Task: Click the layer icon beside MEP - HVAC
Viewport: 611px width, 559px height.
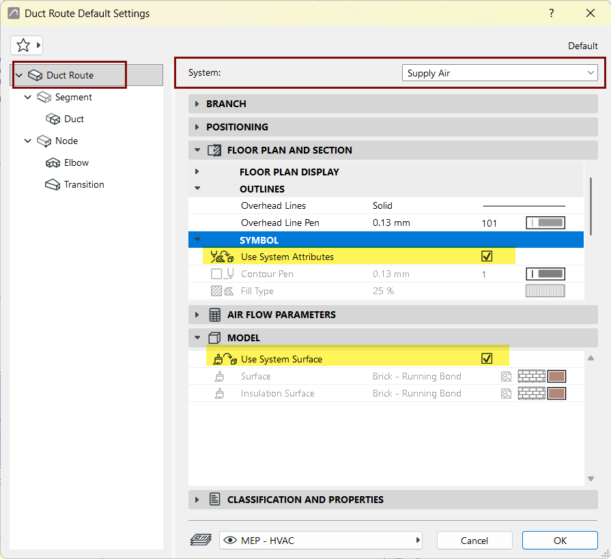Action: pos(201,540)
